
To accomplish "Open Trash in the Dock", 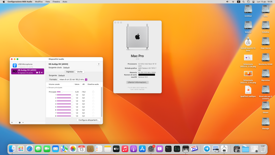I will coord(263,149).
